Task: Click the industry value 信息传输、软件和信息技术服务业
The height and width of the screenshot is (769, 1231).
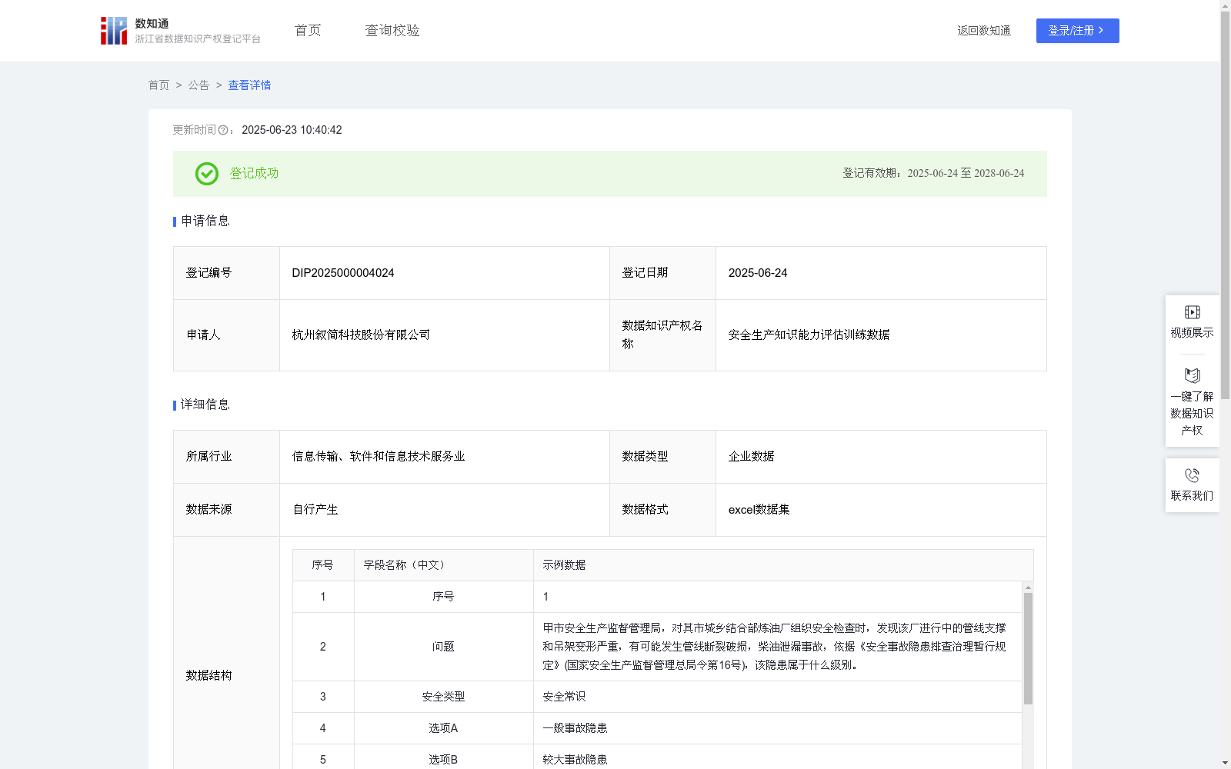Action: 379,457
